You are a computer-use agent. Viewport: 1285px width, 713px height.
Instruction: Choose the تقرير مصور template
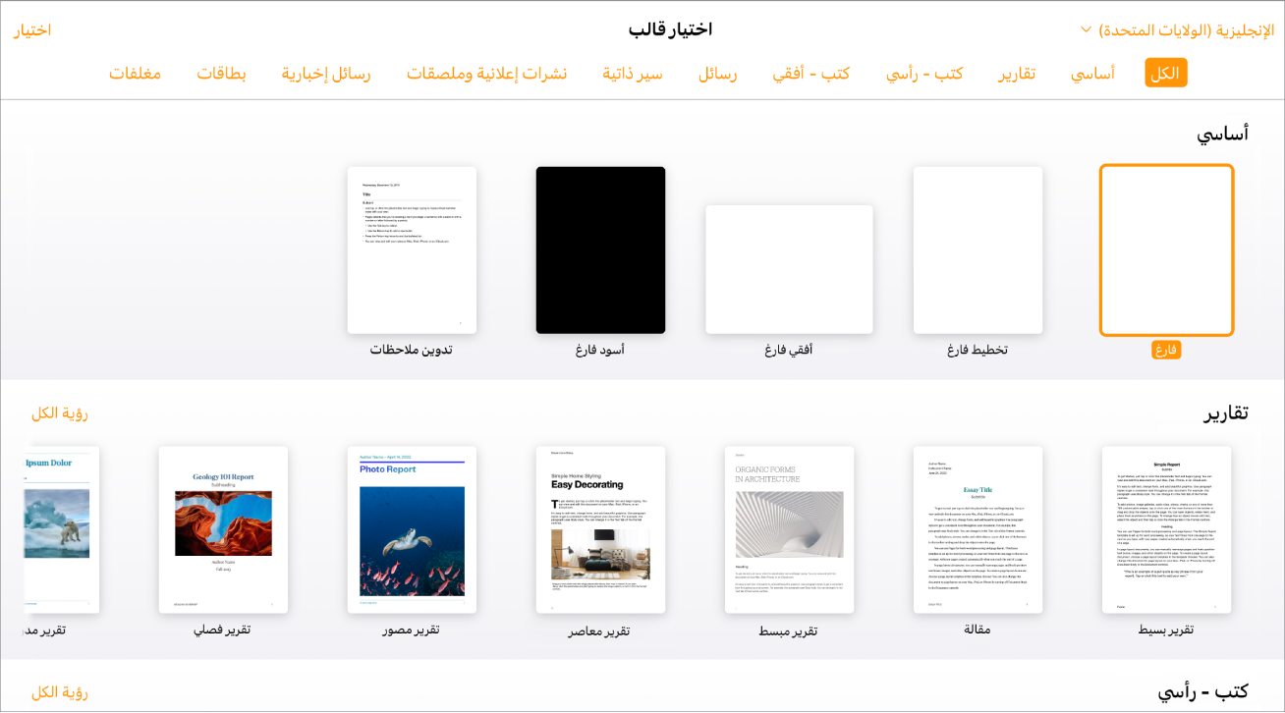click(x=411, y=528)
